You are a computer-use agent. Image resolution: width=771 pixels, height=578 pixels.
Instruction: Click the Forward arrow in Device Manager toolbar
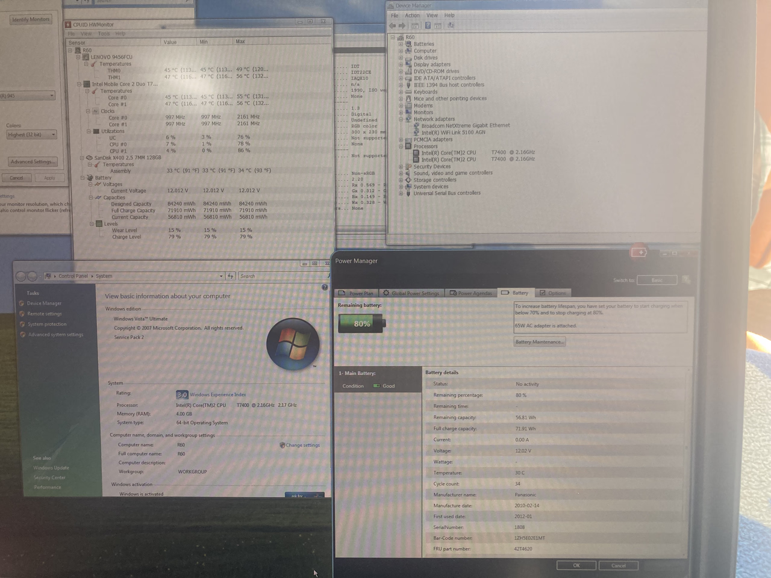[x=402, y=26]
